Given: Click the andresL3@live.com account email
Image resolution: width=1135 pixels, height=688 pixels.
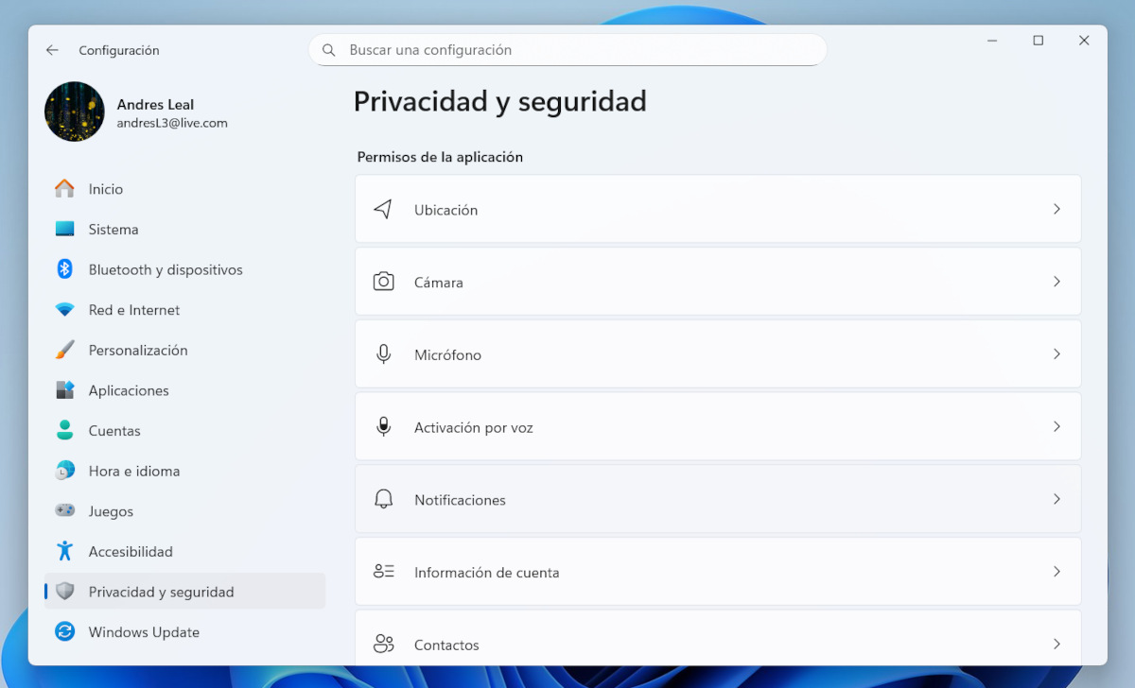Looking at the screenshot, I should point(172,123).
